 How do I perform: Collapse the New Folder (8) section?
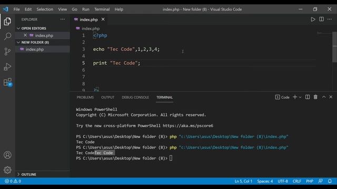pos(35,43)
